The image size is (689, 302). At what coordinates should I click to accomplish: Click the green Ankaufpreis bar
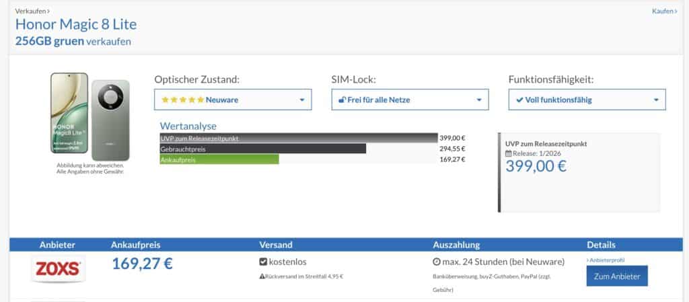(x=219, y=159)
